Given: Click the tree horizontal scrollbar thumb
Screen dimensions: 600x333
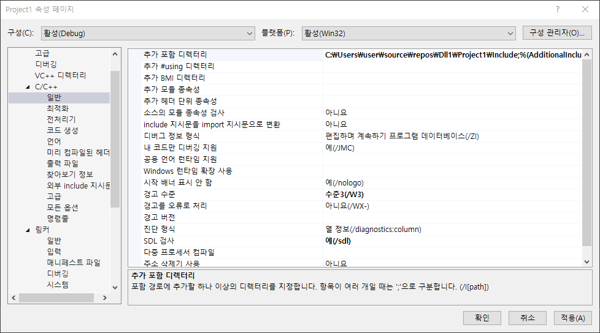Looking at the screenshot, I should (56, 298).
